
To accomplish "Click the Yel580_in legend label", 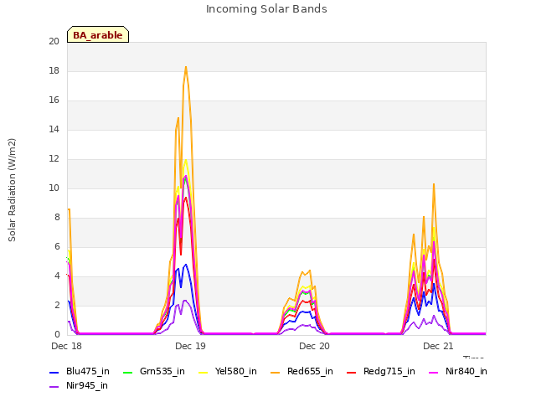I will (236, 372).
